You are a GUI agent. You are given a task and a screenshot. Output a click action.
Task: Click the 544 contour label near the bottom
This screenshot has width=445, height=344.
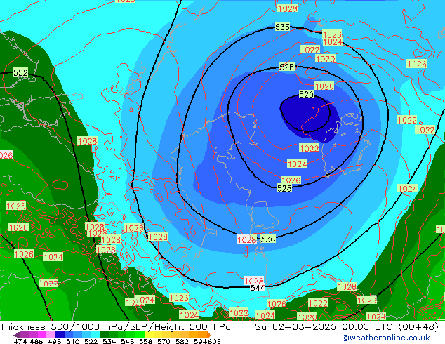257,288
